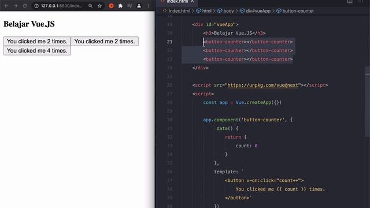
Task: Click 'You clicked me {{ count }} times.' code
Action: click(x=280, y=189)
